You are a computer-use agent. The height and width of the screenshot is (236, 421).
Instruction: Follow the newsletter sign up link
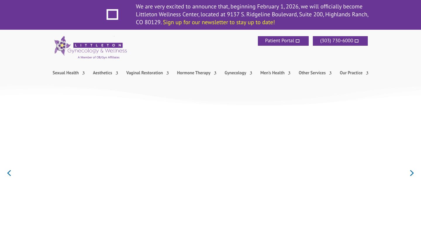(219, 22)
